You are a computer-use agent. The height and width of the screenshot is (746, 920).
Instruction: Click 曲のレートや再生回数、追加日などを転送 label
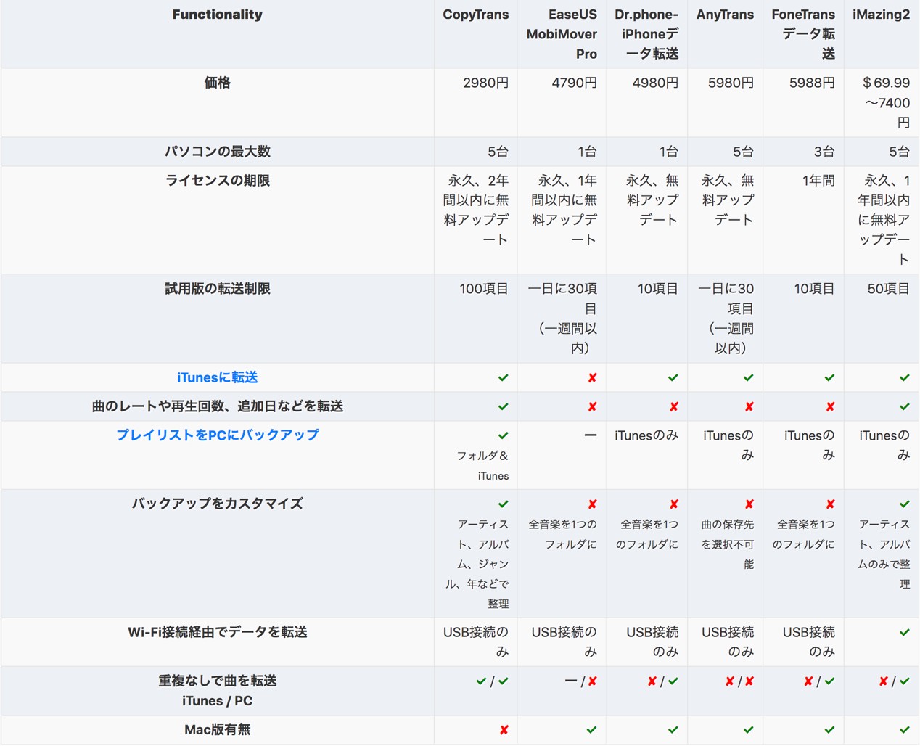coord(217,406)
